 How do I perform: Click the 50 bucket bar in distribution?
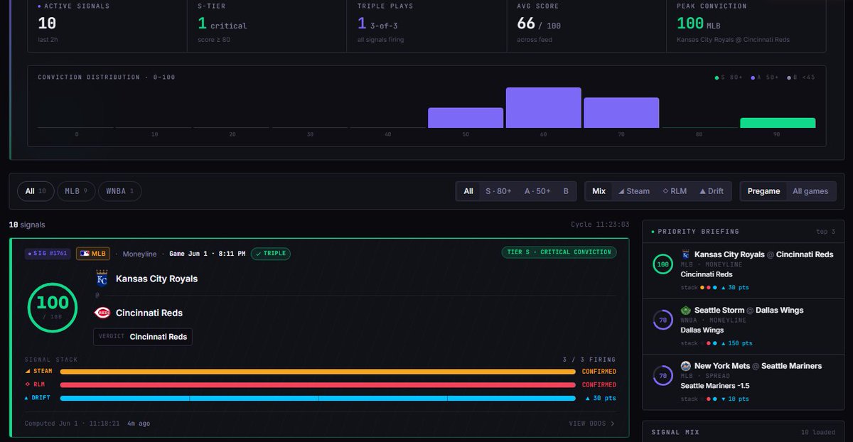pyautogui.click(x=466, y=118)
